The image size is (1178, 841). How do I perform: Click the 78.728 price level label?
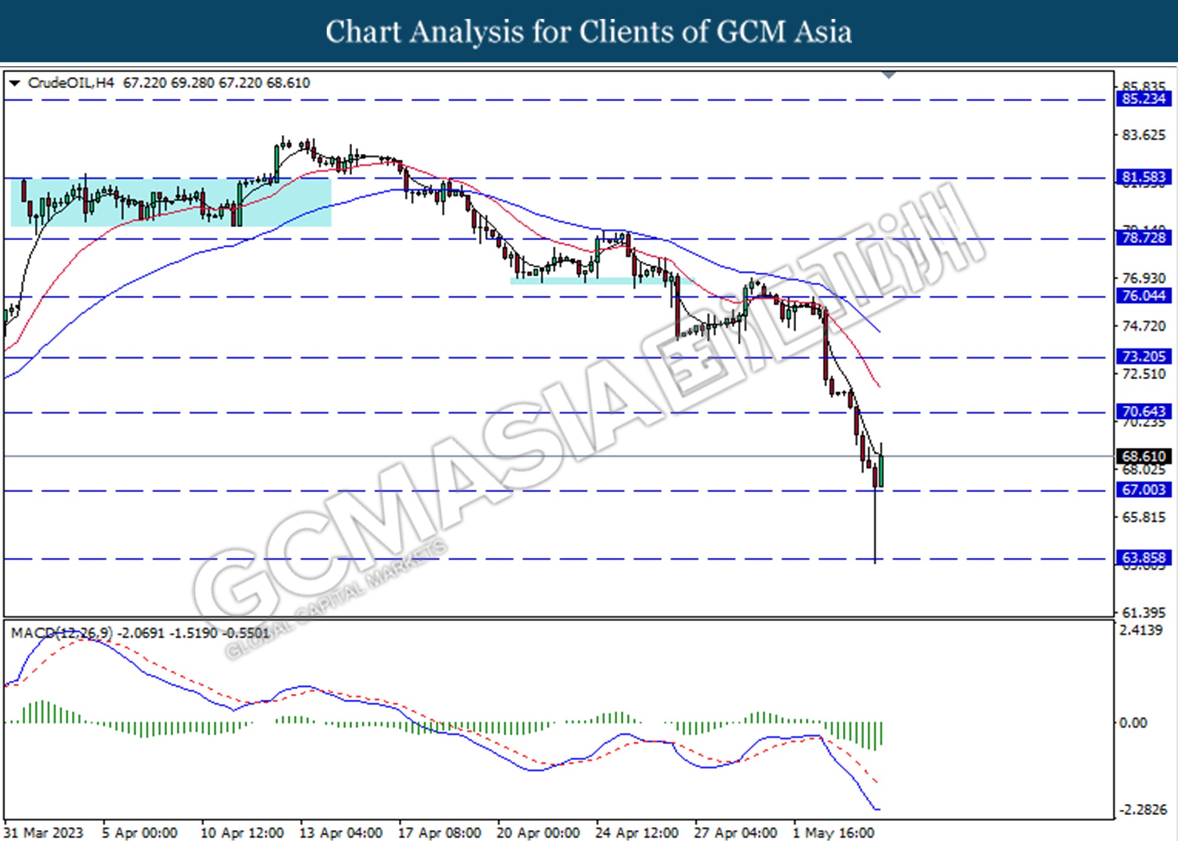coord(1143,238)
